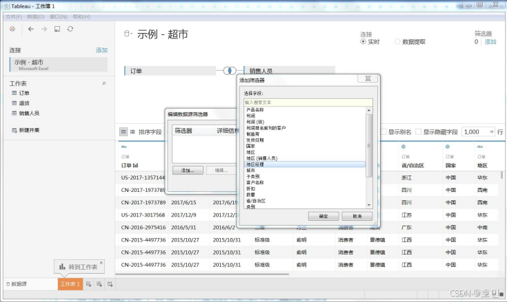Click the search icon beside 工作表
The image size is (507, 302).
tap(103, 83)
